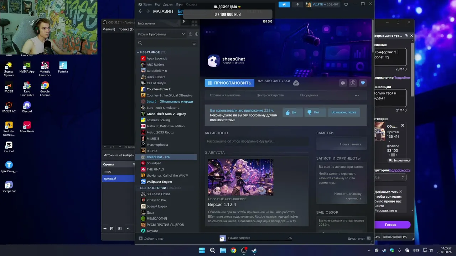This screenshot has height=256, width=456.
Task: Open Друзья и чат panel
Action: click(359, 239)
